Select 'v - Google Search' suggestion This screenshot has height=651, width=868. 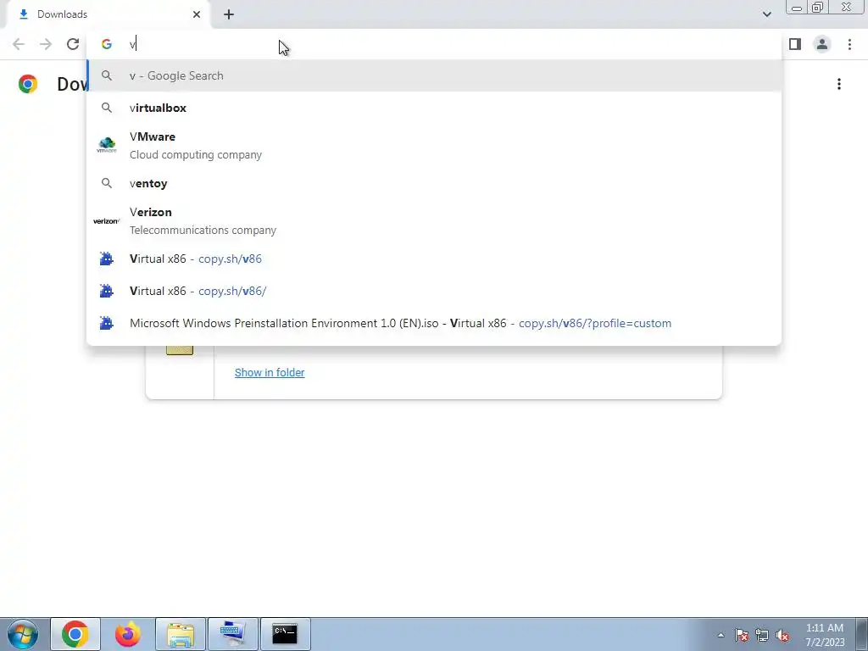(434, 75)
